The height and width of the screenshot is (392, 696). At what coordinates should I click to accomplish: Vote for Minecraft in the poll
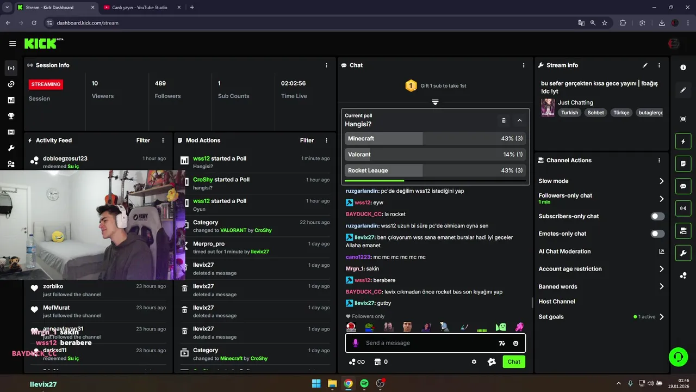(x=435, y=138)
